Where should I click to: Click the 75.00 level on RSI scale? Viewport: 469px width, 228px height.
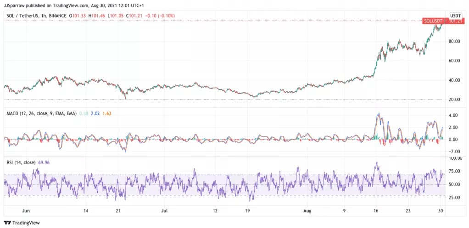pos(455,171)
